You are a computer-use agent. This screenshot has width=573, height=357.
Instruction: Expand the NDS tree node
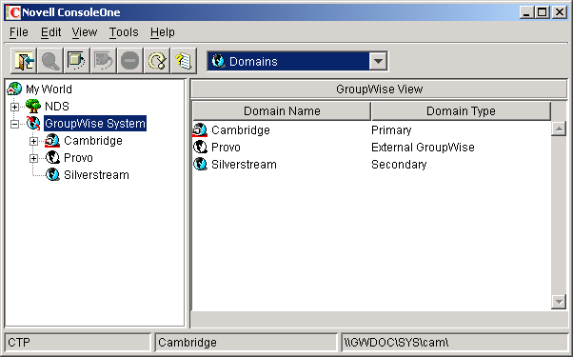click(14, 107)
